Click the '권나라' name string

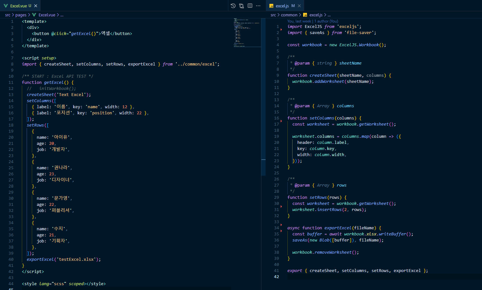tap(61, 168)
